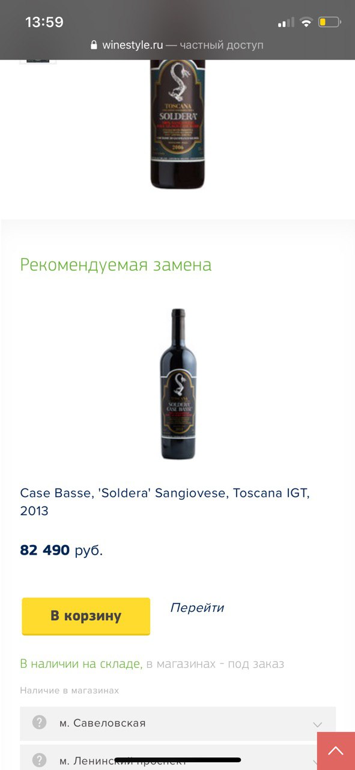The height and width of the screenshot is (770, 355).
Task: Tap the Wi-Fi status icon
Action: pos(306,22)
